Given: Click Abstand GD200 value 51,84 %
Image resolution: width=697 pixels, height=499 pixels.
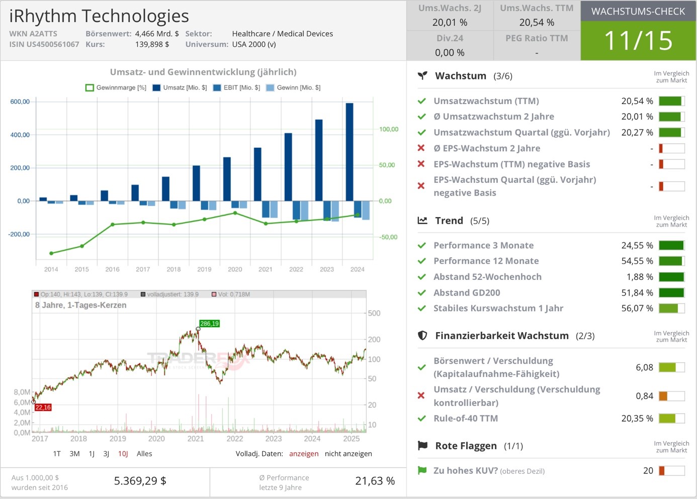Looking at the screenshot, I should [637, 293].
